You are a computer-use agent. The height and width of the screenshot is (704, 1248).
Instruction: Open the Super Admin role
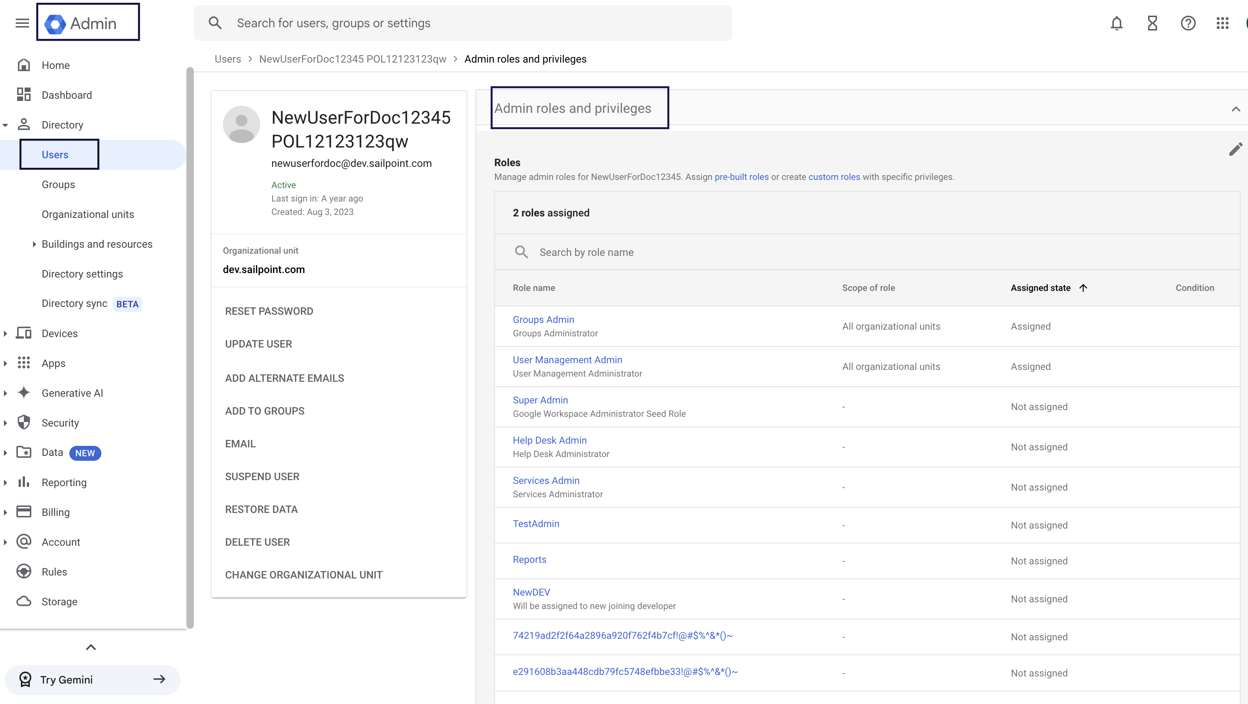pos(540,400)
